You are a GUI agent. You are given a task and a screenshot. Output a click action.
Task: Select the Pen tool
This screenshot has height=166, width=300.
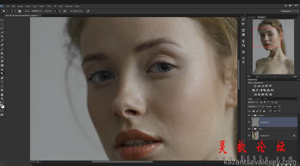[x=2, y=78]
